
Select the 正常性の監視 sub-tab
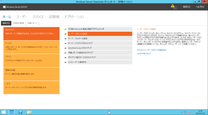tap(18, 23)
